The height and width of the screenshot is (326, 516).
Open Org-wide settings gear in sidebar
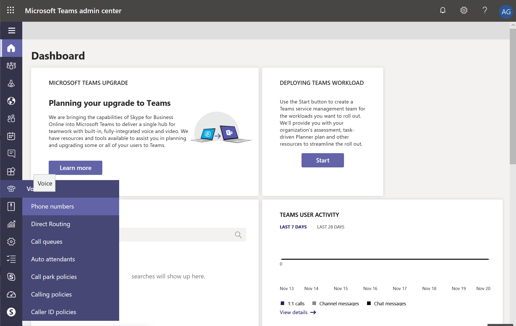(x=11, y=242)
